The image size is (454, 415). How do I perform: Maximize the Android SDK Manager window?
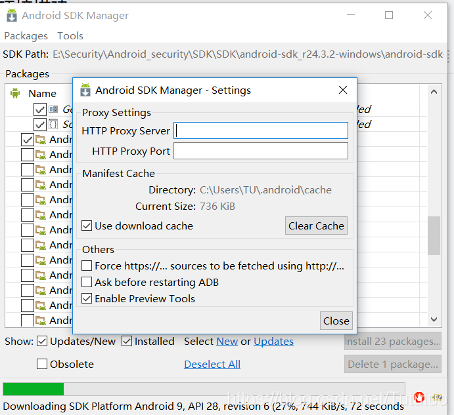pos(389,15)
